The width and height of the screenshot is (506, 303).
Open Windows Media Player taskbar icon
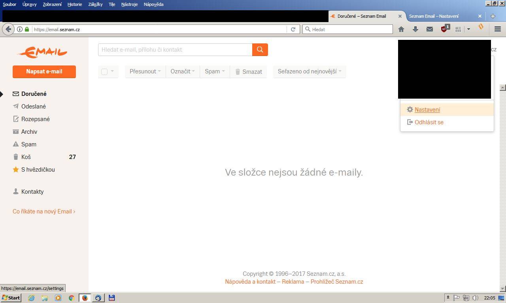(x=58, y=298)
